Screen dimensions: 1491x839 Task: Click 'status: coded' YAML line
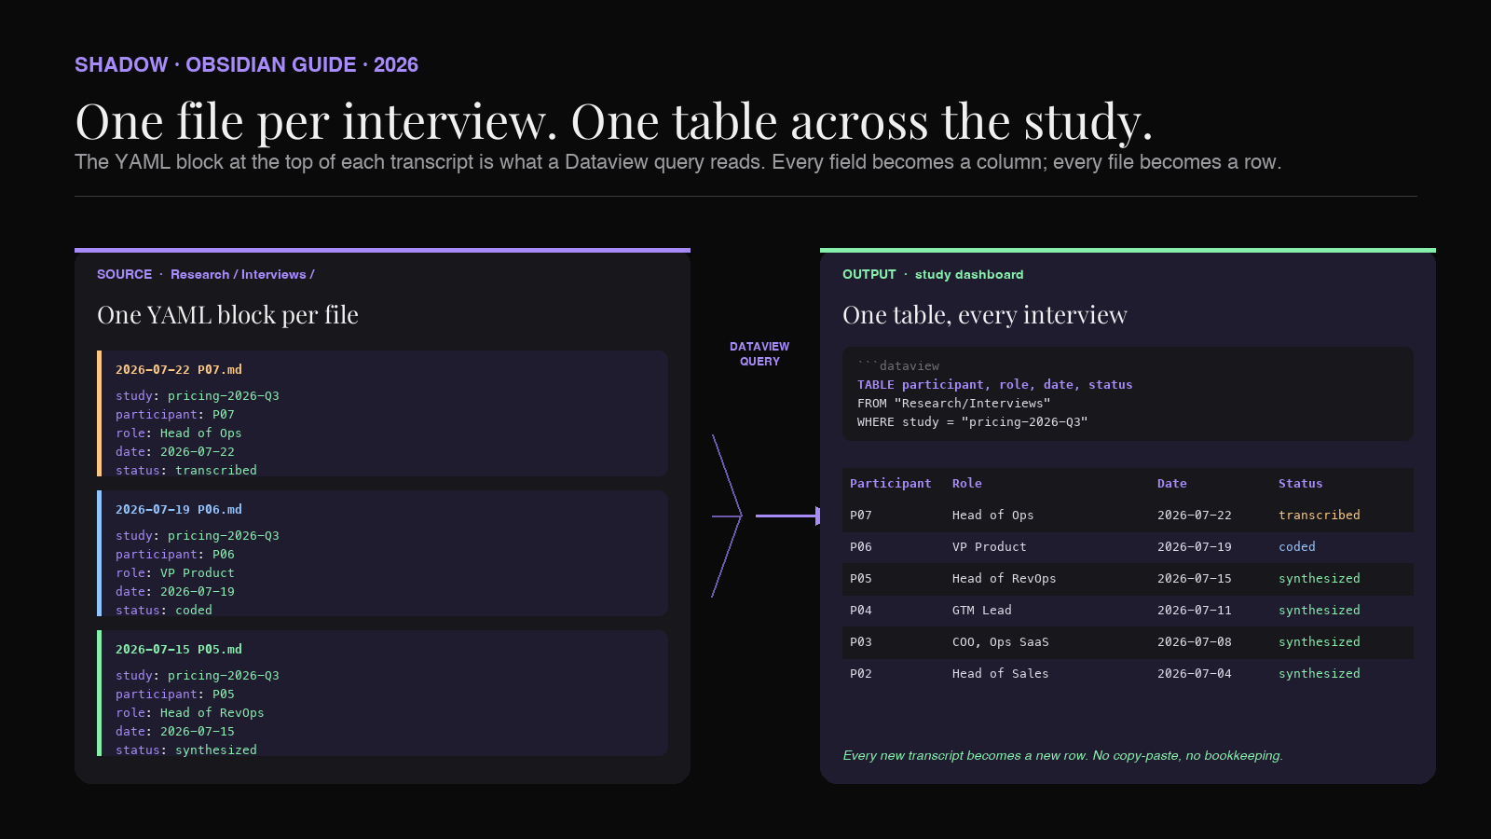coord(164,611)
